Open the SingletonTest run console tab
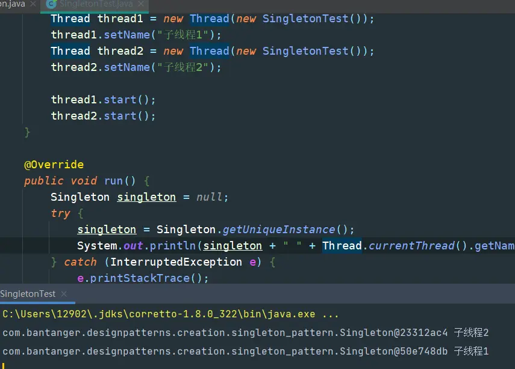 [28, 294]
